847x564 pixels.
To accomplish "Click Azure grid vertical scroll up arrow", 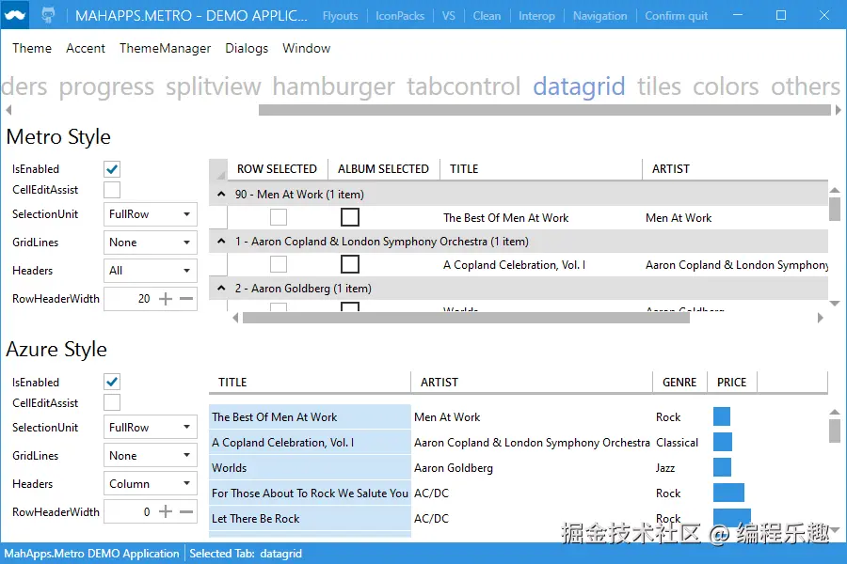I will click(835, 412).
